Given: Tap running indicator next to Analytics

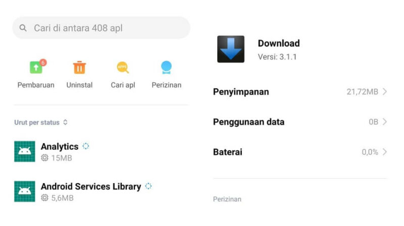Looking at the screenshot, I should [x=86, y=146].
